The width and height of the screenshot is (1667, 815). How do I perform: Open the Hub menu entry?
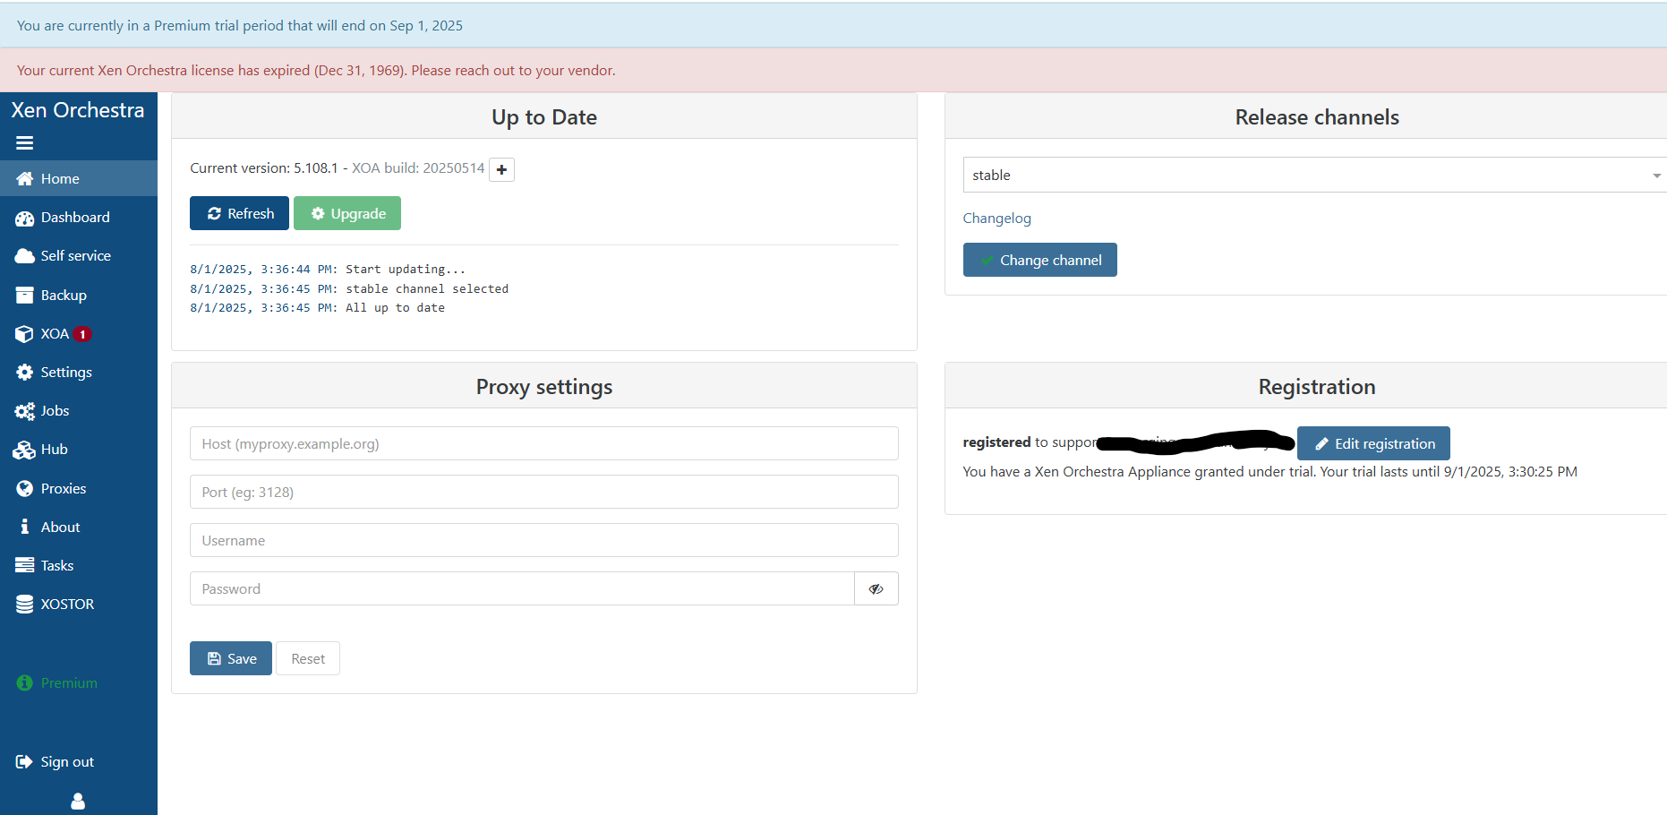[x=79, y=450]
